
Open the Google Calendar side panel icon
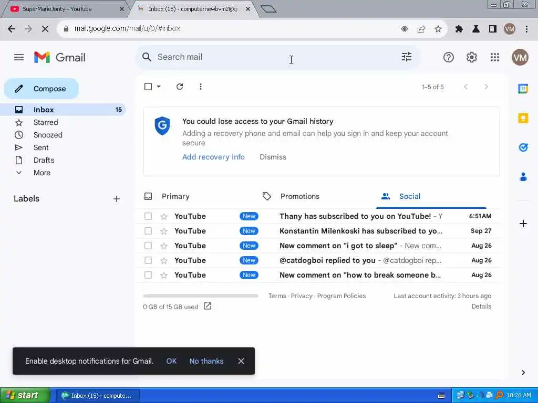(523, 88)
